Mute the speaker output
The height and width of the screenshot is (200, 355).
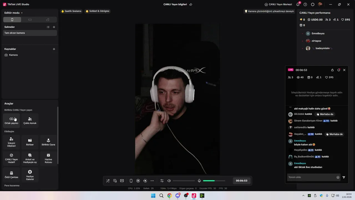(169, 181)
